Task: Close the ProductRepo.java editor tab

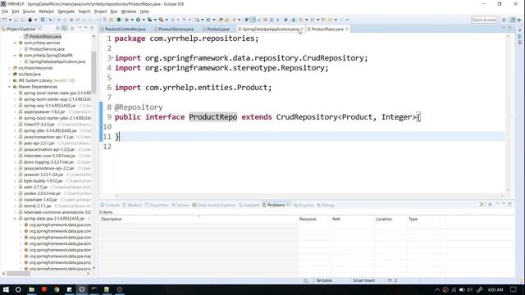Action: pos(347,29)
